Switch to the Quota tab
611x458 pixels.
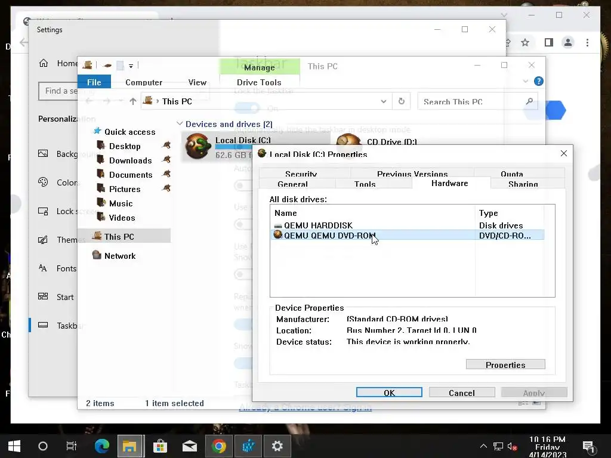click(x=511, y=174)
